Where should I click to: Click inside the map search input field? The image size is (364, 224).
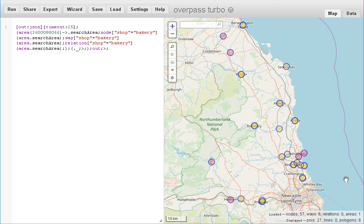point(198,25)
